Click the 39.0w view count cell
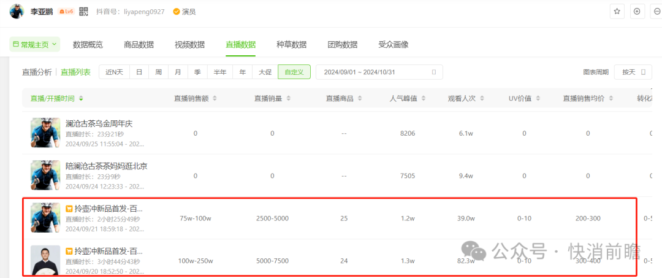Screen dimensions: 662x278 [466, 218]
